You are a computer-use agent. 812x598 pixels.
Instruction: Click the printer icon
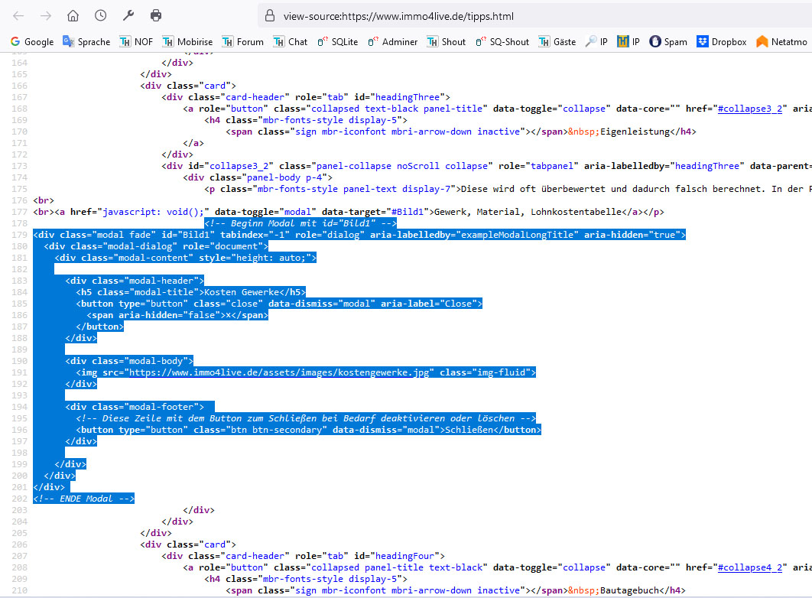point(156,15)
